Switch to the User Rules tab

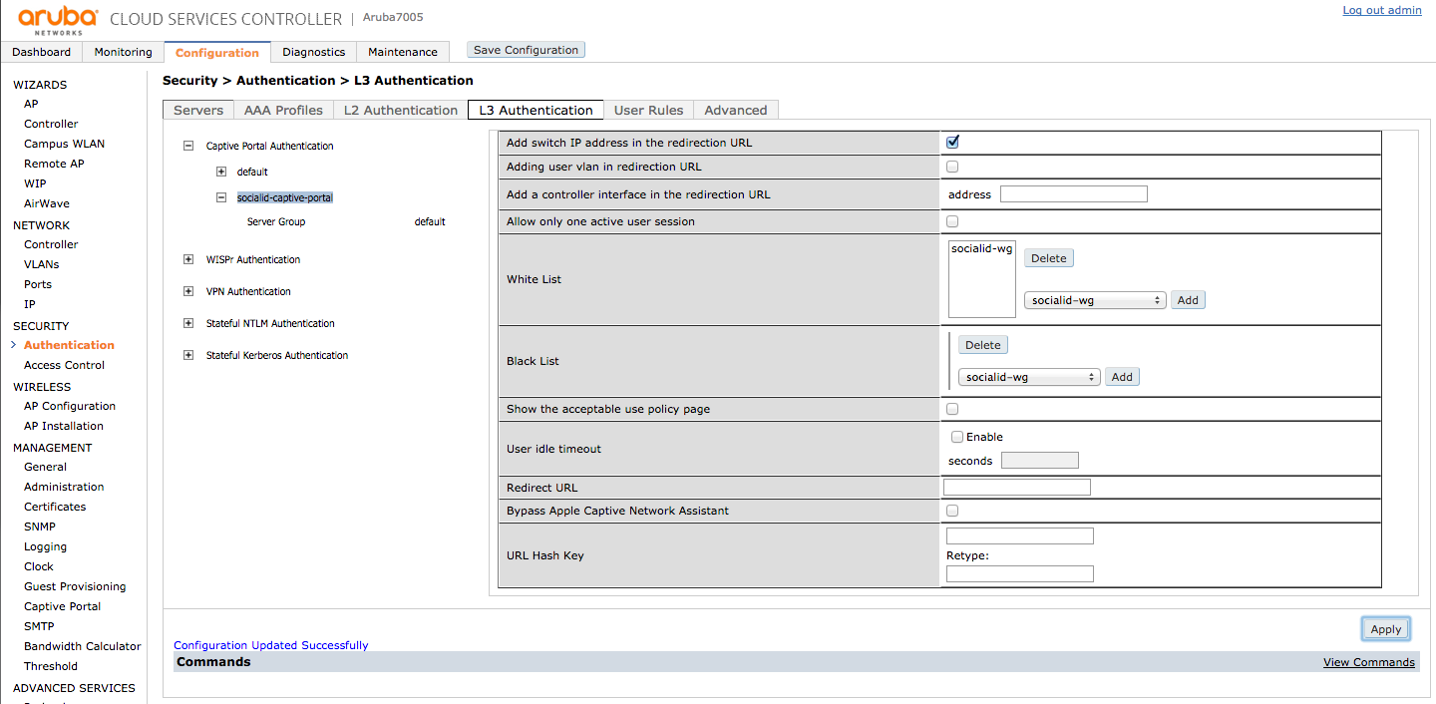coord(648,110)
